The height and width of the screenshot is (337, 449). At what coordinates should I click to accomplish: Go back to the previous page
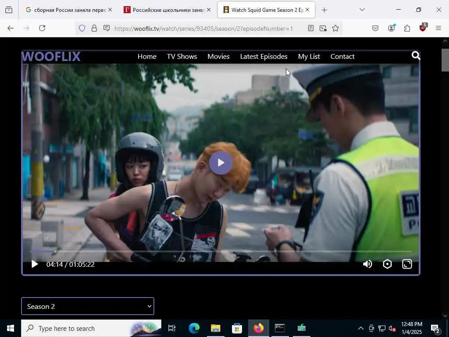[11, 28]
